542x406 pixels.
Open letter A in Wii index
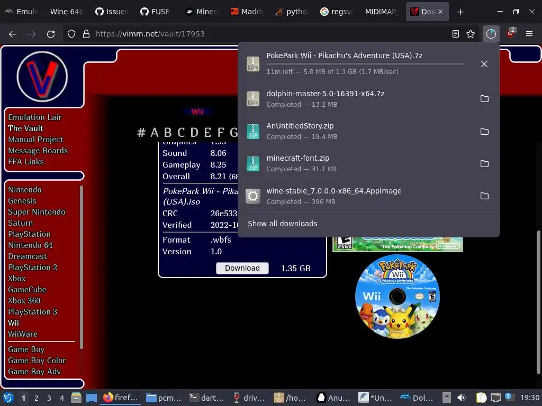pos(155,132)
